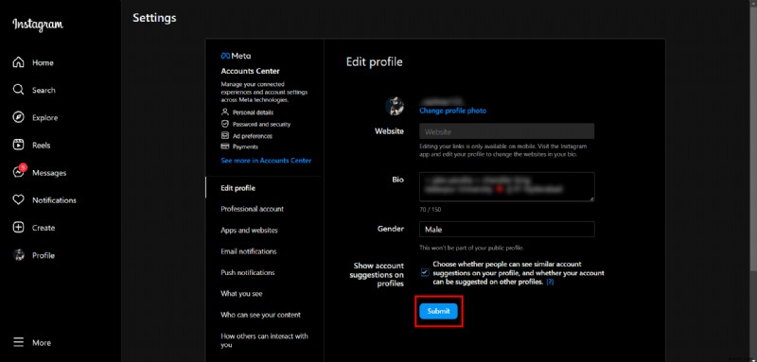Viewport: 757px width, 362px height.
Task: Select Edit profile in the settings menu
Action: (238, 188)
